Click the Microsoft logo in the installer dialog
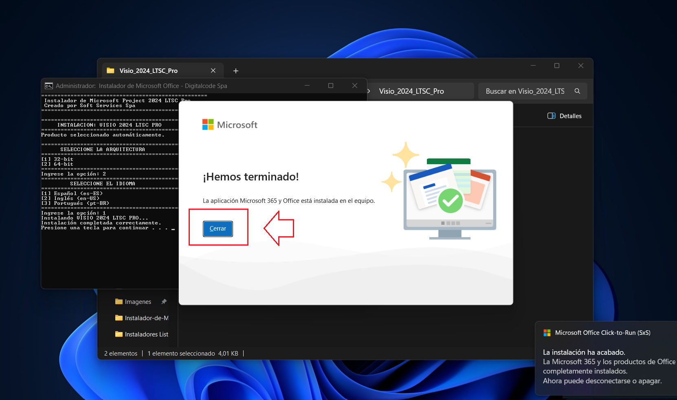The width and height of the screenshot is (677, 400). pos(230,125)
